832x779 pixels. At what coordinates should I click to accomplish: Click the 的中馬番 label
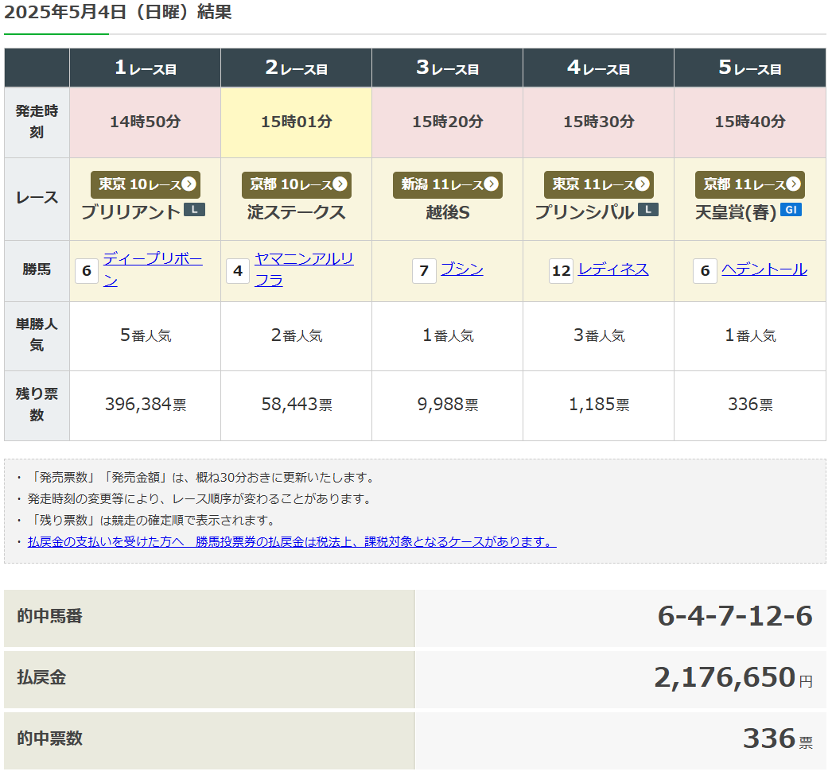click(49, 616)
